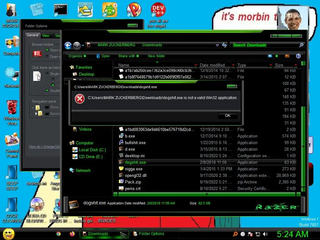
Task: Select Single-click to open radio option
Action: tap(47, 73)
